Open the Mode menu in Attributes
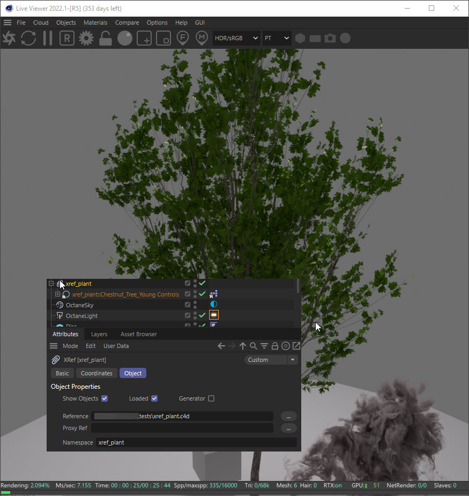 (70, 346)
